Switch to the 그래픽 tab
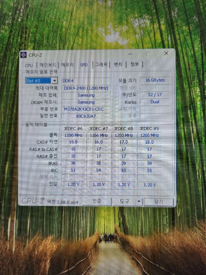This screenshot has width=206, height=275. click(x=101, y=64)
